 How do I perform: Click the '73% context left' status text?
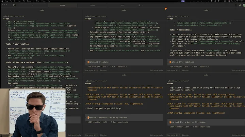[x=179, y=66]
